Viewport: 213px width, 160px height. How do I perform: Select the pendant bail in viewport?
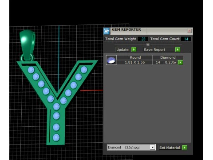[28, 44]
